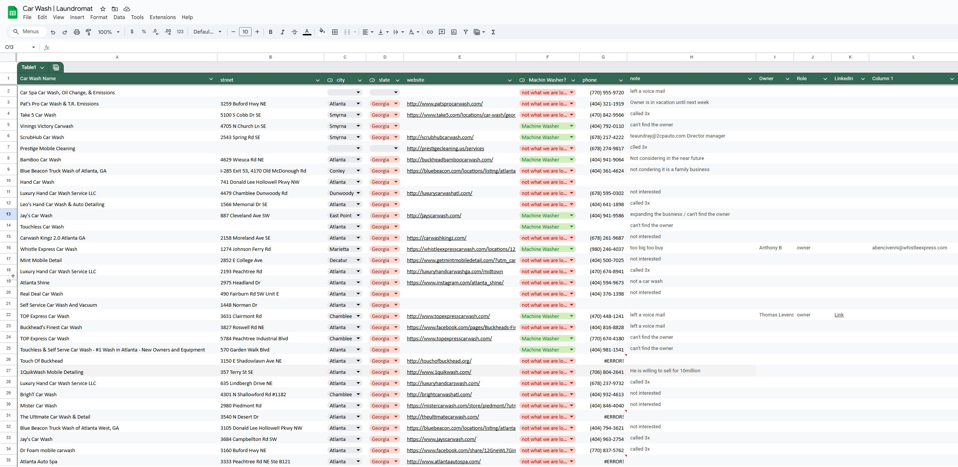Click the merge cells icon
Viewport: 958px width, 467px height.
[x=347, y=32]
